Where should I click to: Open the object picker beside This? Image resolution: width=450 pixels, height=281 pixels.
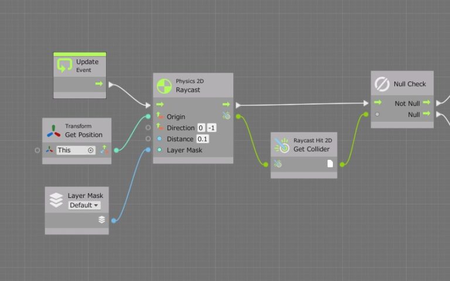point(90,150)
